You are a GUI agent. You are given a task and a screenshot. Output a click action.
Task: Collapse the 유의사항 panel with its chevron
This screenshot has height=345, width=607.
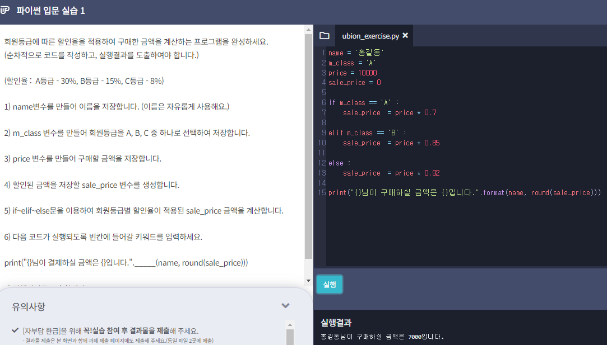[285, 306]
